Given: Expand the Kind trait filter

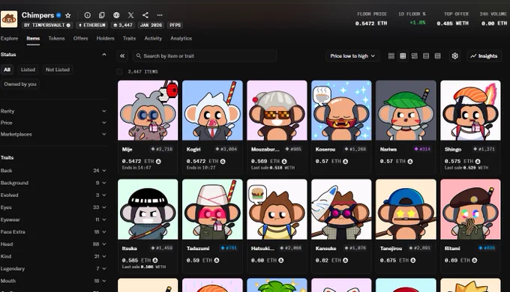Looking at the screenshot, I should (x=54, y=256).
